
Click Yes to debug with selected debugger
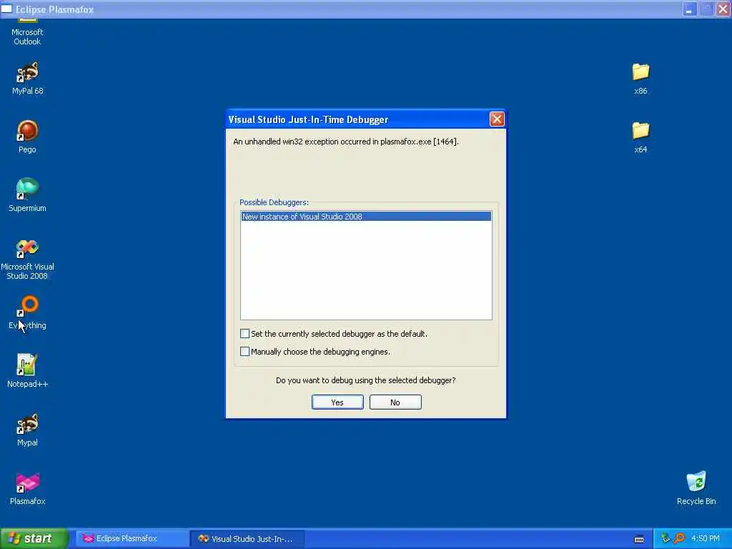[337, 402]
